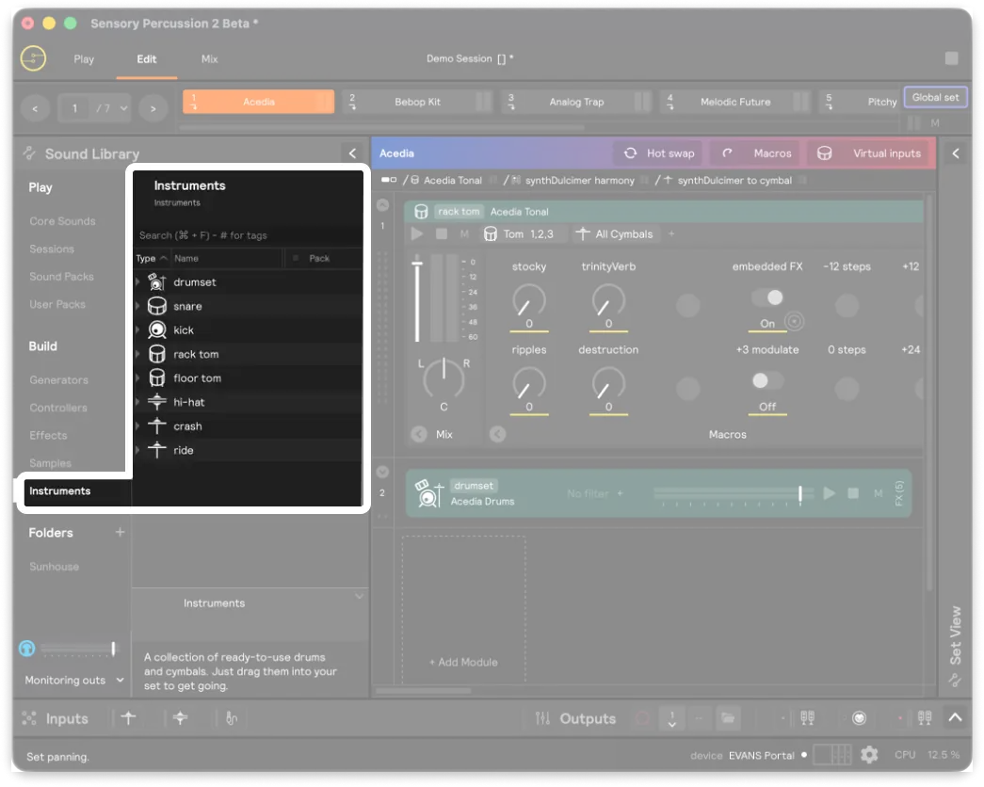Click the microphone icon in the Inputs bar
This screenshot has width=984, height=787.
click(x=231, y=717)
